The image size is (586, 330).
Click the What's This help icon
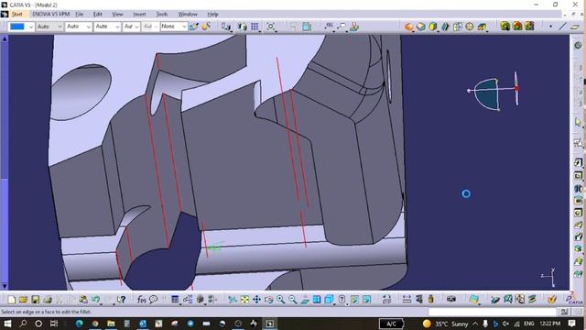(x=122, y=300)
